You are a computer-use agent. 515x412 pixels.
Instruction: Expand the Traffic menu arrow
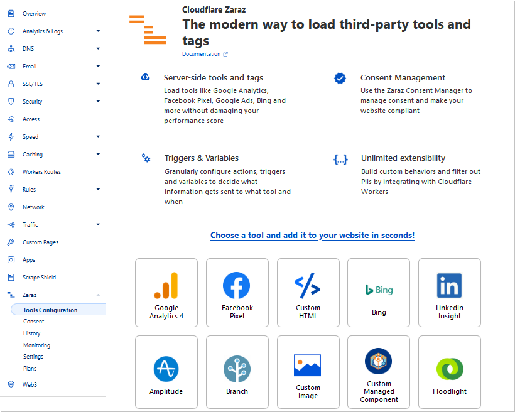[98, 224]
